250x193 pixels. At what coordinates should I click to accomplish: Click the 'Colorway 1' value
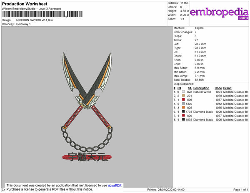23,24
